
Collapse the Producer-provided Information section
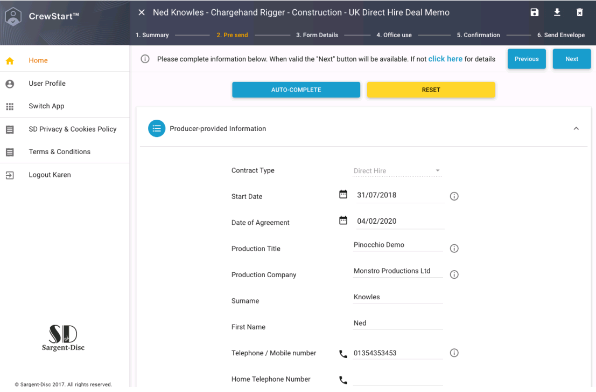coord(576,129)
